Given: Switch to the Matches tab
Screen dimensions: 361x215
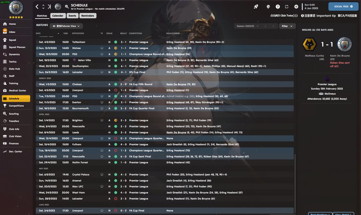Looking at the screenshot, I should (x=42, y=16).
